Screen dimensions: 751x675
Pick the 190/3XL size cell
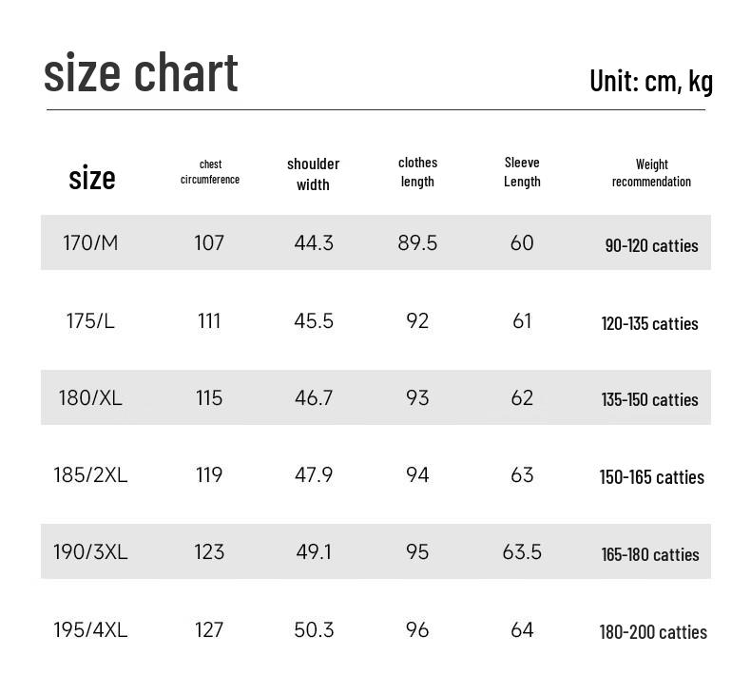(x=90, y=552)
